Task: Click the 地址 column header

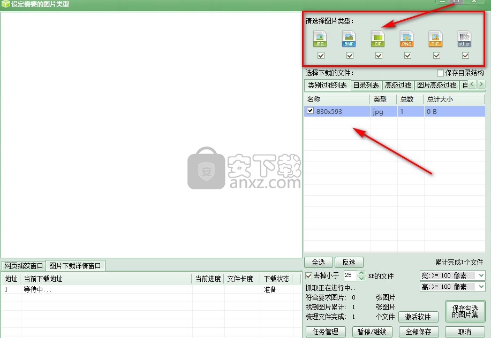Action: (11, 279)
